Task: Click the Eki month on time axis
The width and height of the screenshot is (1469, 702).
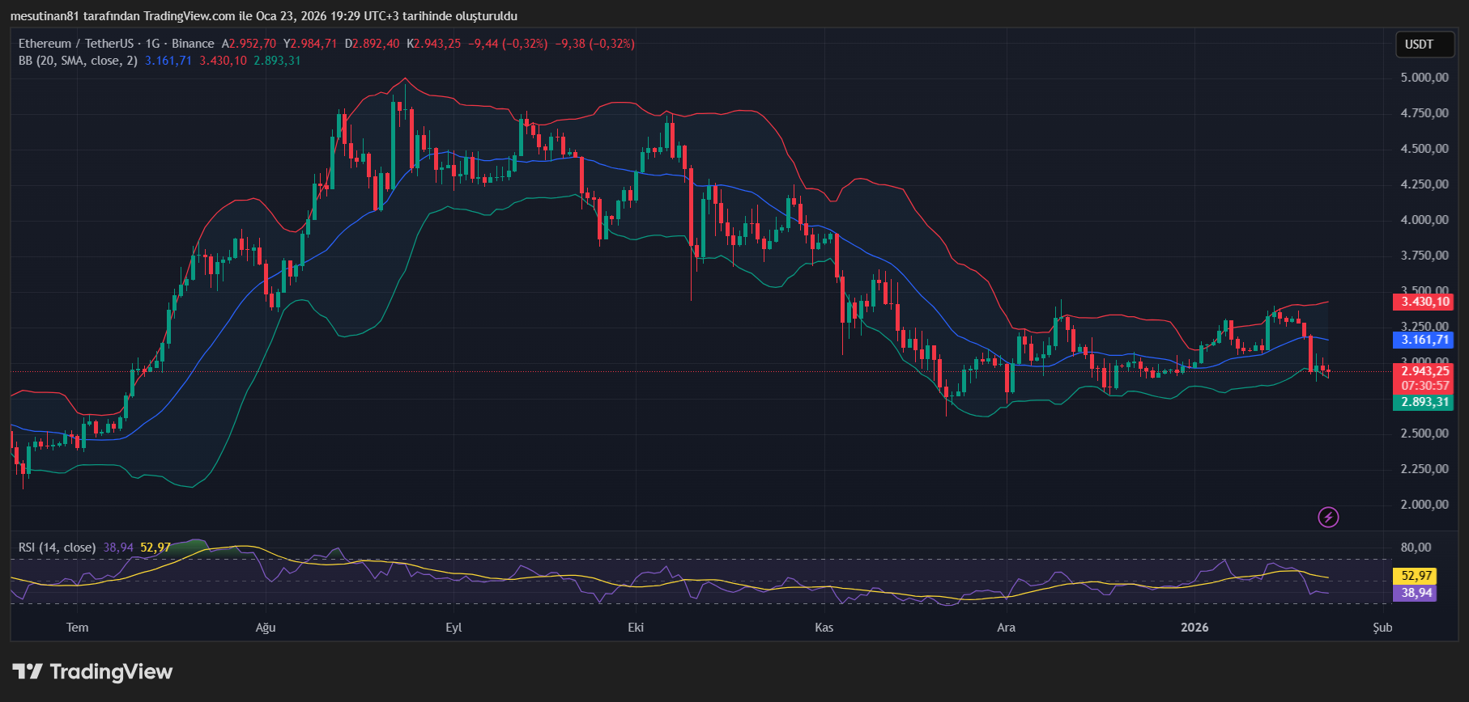Action: click(x=636, y=628)
